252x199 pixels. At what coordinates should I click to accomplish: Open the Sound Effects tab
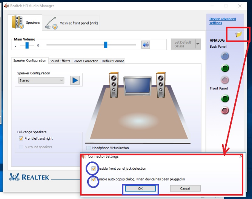60,61
